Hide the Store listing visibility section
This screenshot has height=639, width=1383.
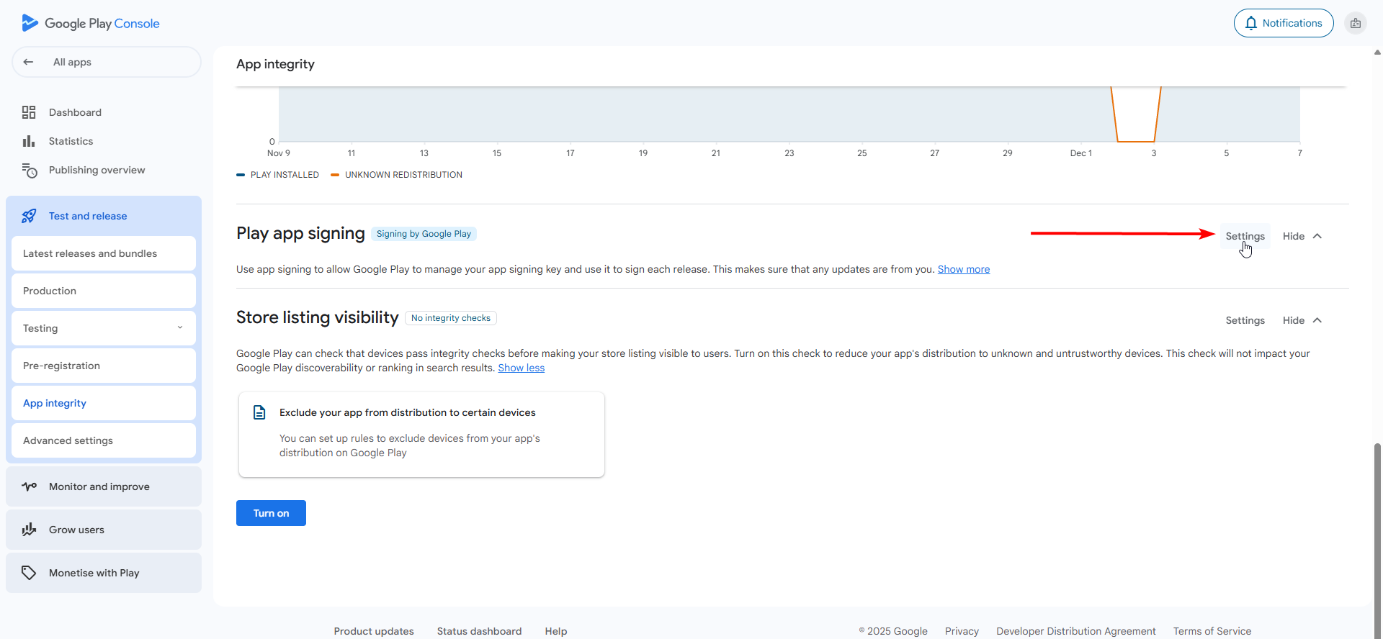(1294, 320)
